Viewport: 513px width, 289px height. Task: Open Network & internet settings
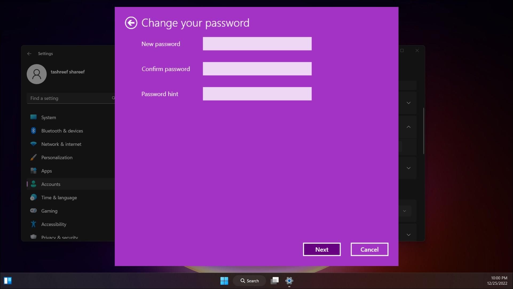61,144
